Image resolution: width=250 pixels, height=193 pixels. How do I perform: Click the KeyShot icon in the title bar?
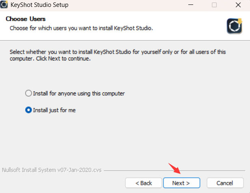click(x=6, y=5)
